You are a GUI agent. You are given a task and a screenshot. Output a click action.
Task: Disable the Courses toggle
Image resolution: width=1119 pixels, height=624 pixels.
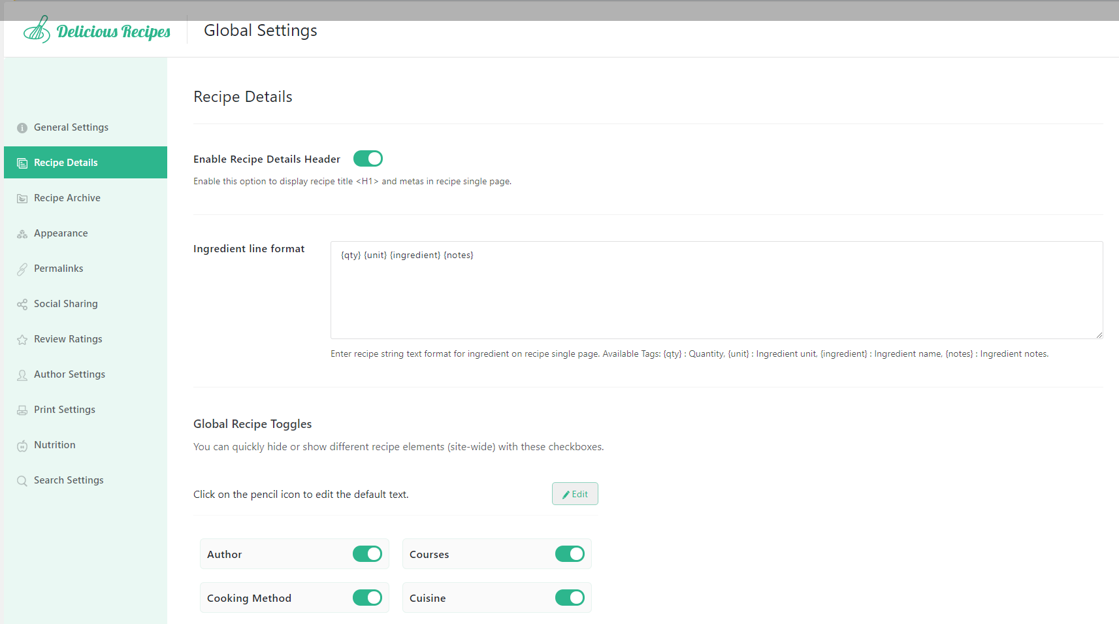click(570, 553)
